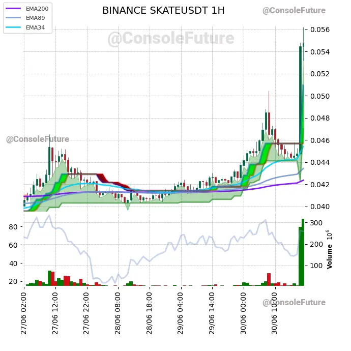Click the 30/06 00:00 time label
Screen dimensions: 351x351
coord(243,313)
